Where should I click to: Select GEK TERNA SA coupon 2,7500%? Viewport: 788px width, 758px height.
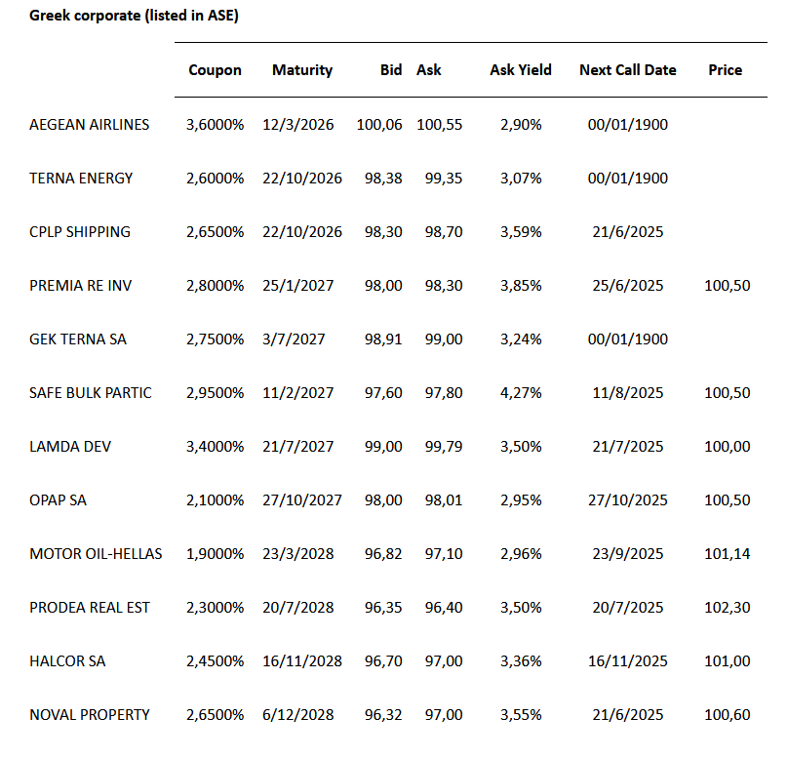tap(215, 339)
